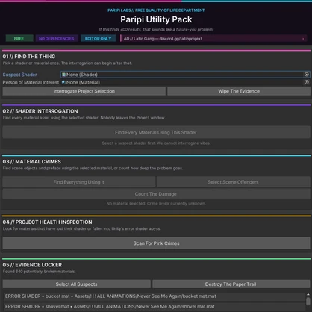Screen dimensions: 312x312
Task: Click the 01 // FIND THE THING heading
Action: (29, 57)
